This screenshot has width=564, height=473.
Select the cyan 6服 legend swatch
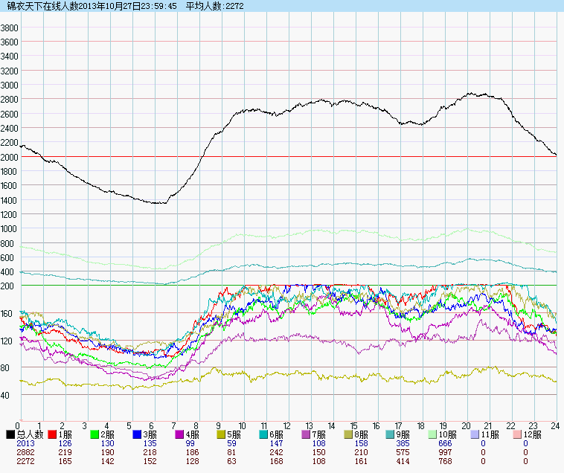click(265, 434)
